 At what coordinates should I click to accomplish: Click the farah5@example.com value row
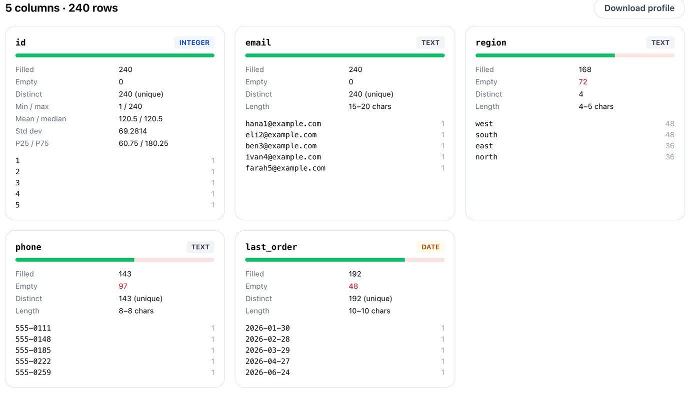pyautogui.click(x=345, y=168)
